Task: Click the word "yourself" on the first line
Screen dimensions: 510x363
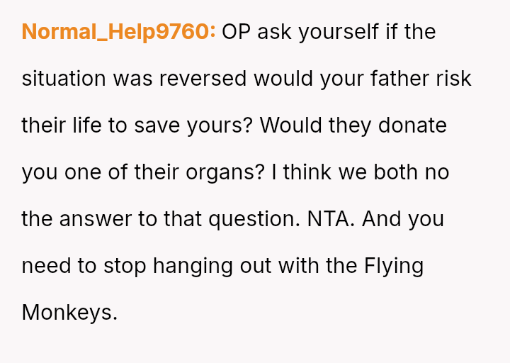Action: coord(339,32)
